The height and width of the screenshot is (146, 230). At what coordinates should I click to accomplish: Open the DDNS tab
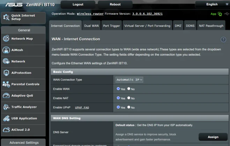tap(190, 26)
